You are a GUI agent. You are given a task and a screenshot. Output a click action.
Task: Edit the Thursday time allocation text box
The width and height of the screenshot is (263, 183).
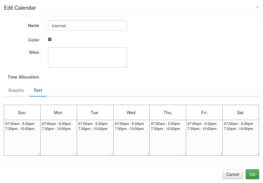[x=168, y=137]
